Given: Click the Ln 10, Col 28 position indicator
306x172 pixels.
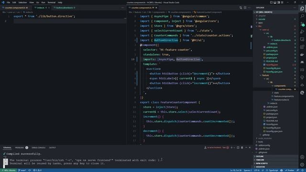Looking at the screenshot, I should (236, 170).
